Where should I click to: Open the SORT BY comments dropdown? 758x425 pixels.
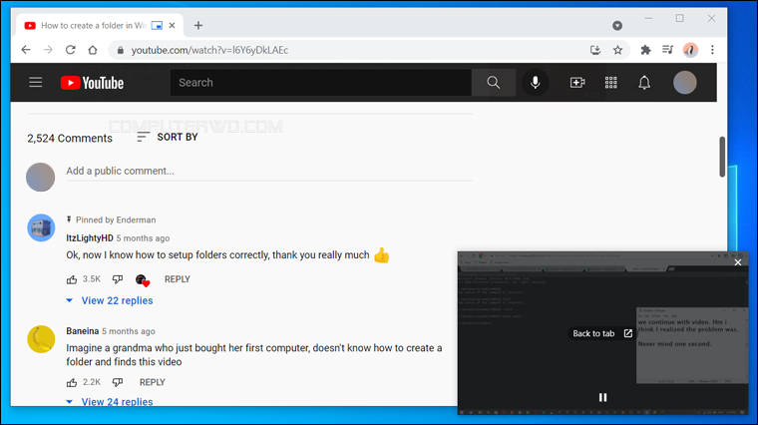tap(168, 138)
